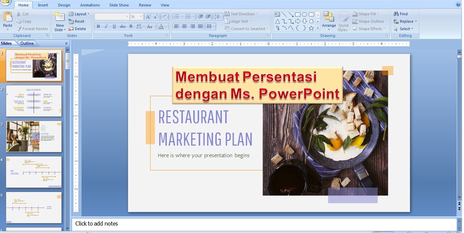This screenshot has height=233, width=464.
Task: Clear all text formatting
Action: tap(164, 17)
